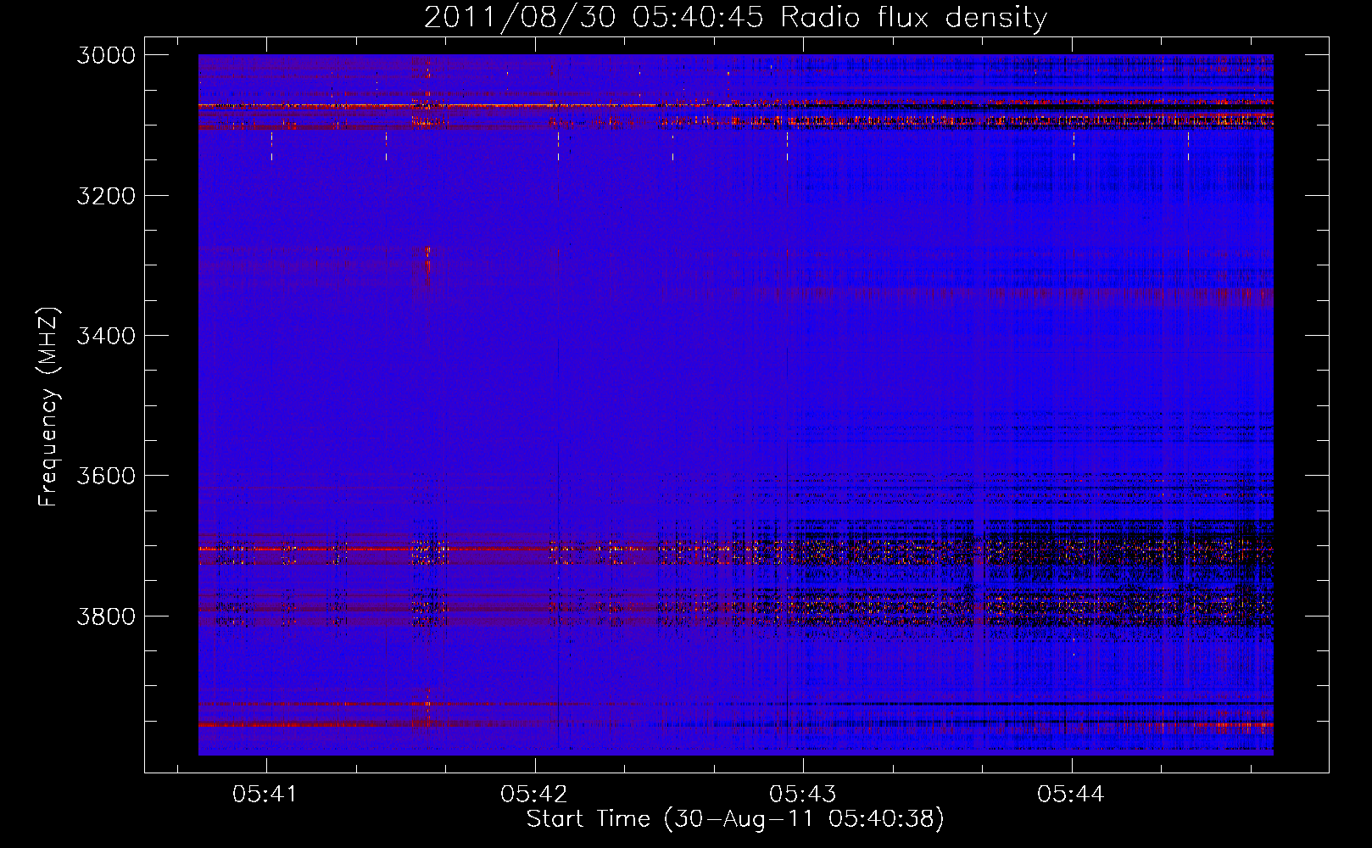Click the 'Start Time (30-Aug-11 05:40:38)' label

(735, 819)
